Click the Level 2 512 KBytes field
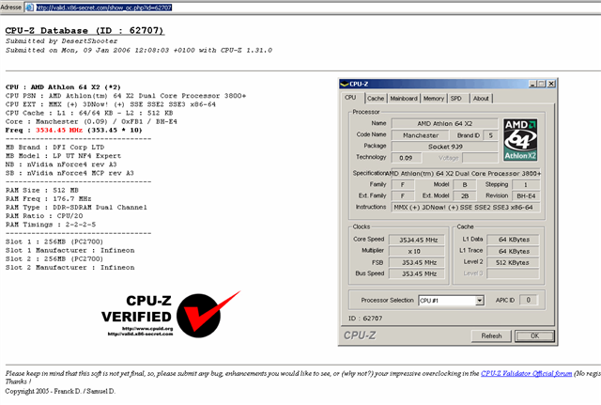The width and height of the screenshot is (601, 405). tap(514, 262)
